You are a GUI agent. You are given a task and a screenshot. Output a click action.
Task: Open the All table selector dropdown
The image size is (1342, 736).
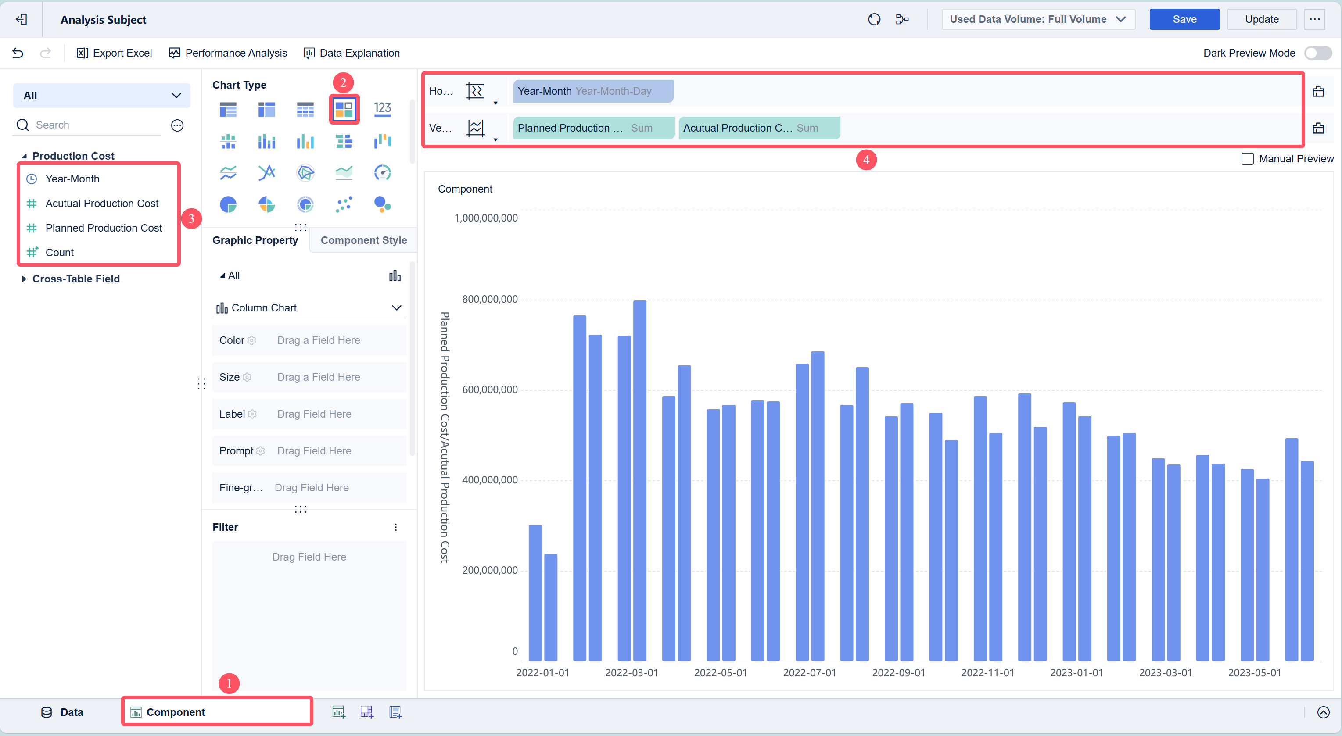point(101,95)
